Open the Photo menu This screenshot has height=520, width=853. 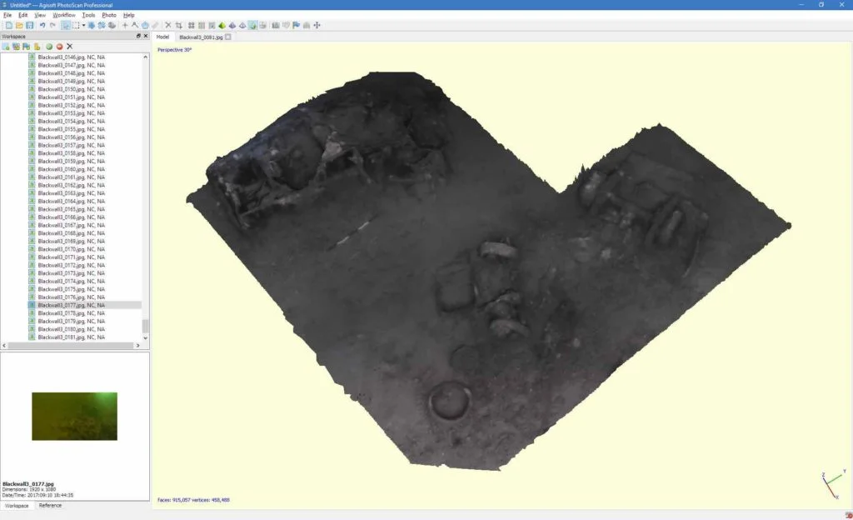[109, 15]
